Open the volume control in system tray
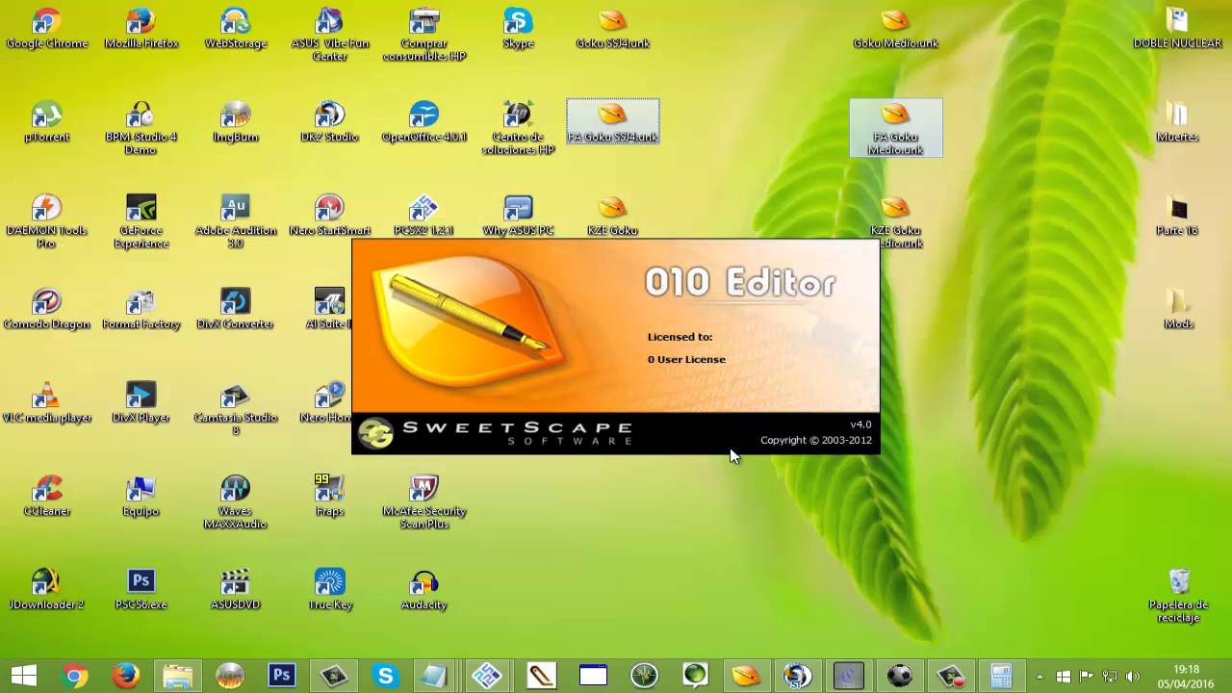This screenshot has height=693, width=1232. (x=1133, y=677)
